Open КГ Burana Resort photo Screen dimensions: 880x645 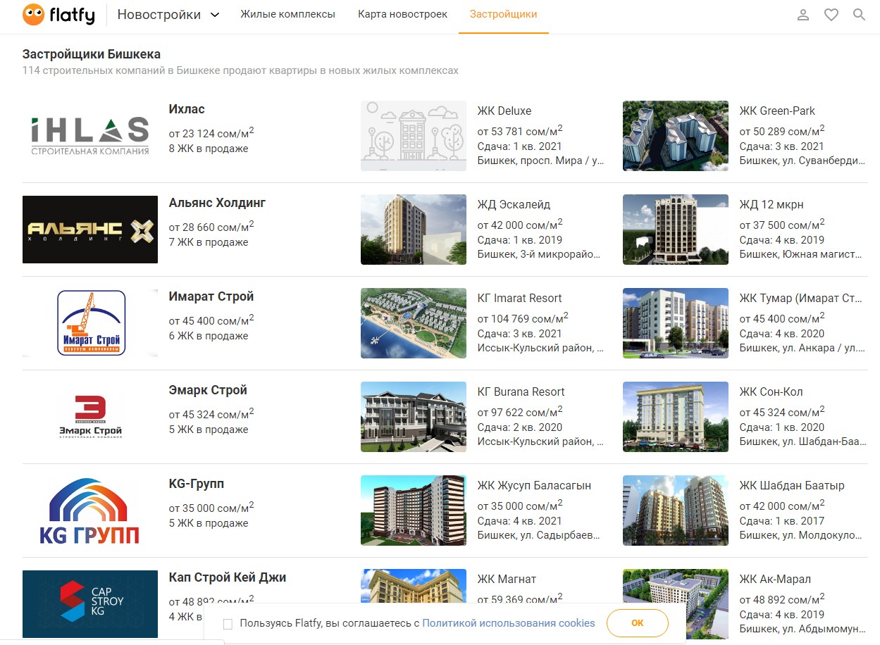tap(414, 417)
